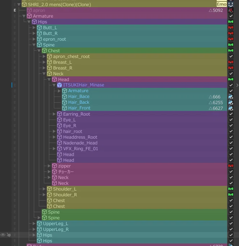Click the cube icon next to apron

[29, 10]
